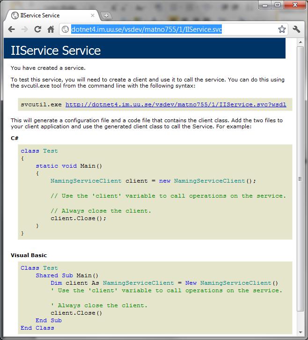
Task: Open the wrench settings menu
Action: 296,29
